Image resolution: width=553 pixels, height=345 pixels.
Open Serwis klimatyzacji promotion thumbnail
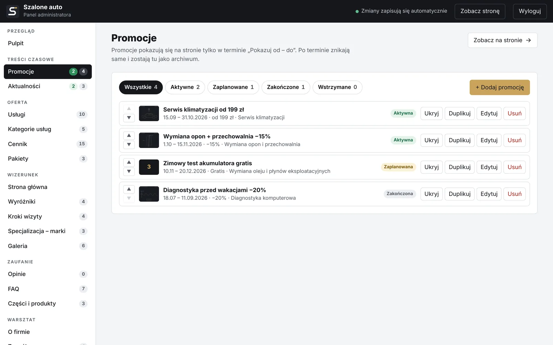[x=149, y=114]
